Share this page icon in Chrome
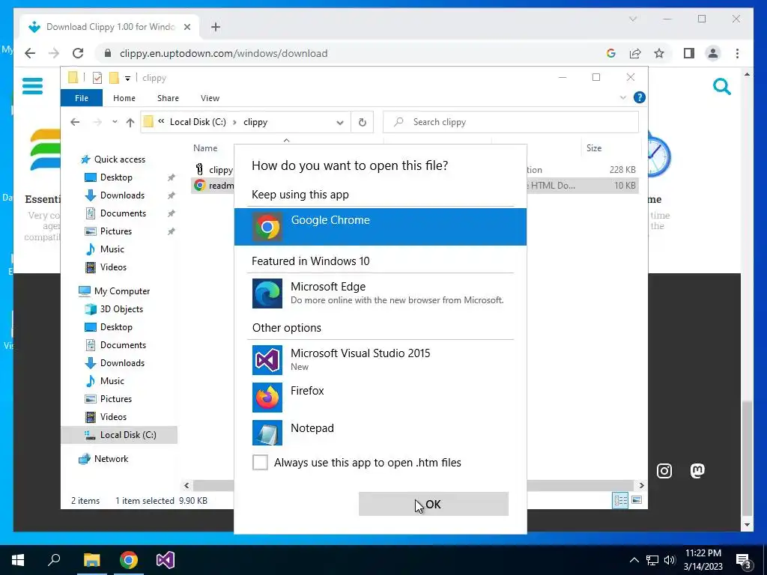This screenshot has width=767, height=575. tap(635, 53)
